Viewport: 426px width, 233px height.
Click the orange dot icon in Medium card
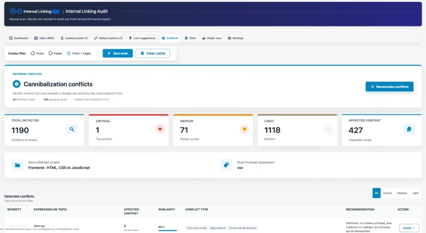pos(244,129)
